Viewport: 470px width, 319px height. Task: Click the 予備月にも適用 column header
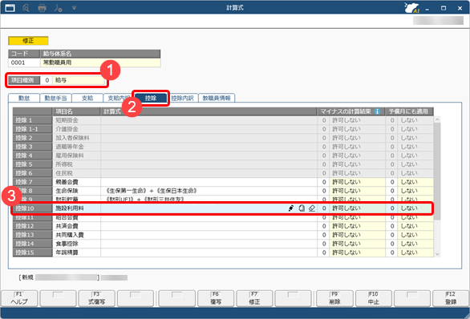click(409, 111)
